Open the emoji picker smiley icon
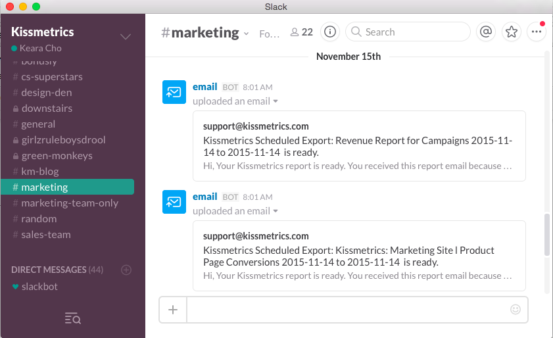Image resolution: width=553 pixels, height=338 pixels. pyautogui.click(x=516, y=310)
